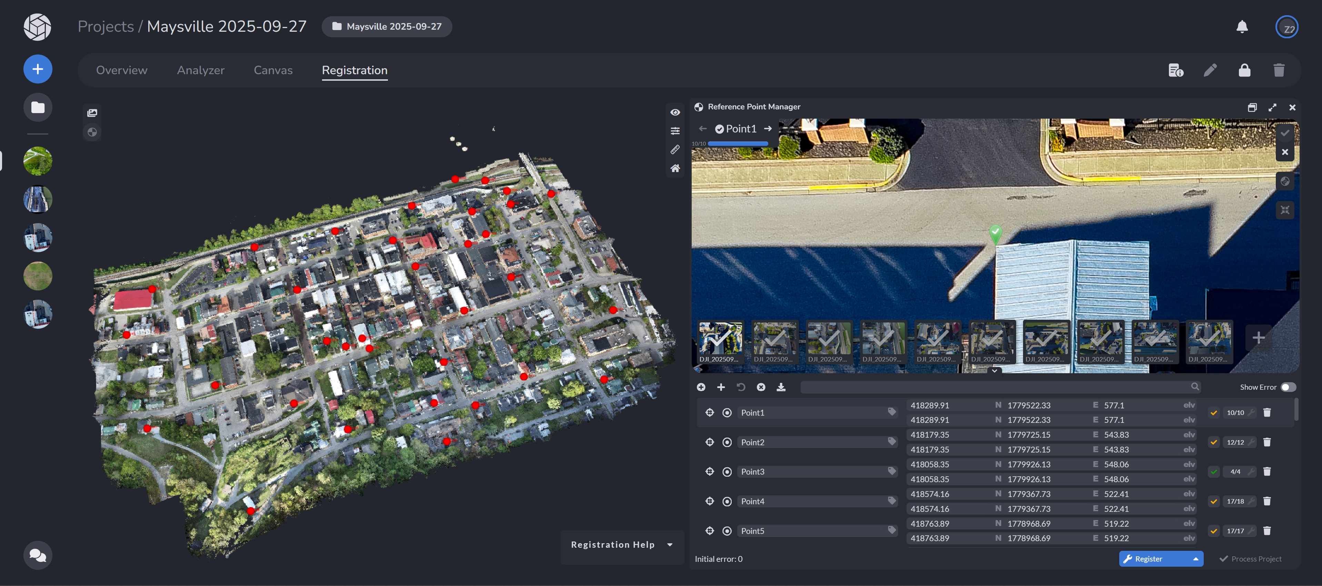
Task: Click the ruler measure tool icon
Action: tap(675, 149)
